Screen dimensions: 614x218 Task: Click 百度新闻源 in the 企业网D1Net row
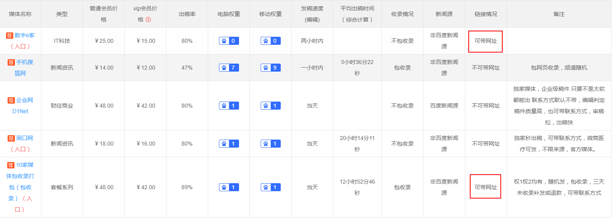444,106
